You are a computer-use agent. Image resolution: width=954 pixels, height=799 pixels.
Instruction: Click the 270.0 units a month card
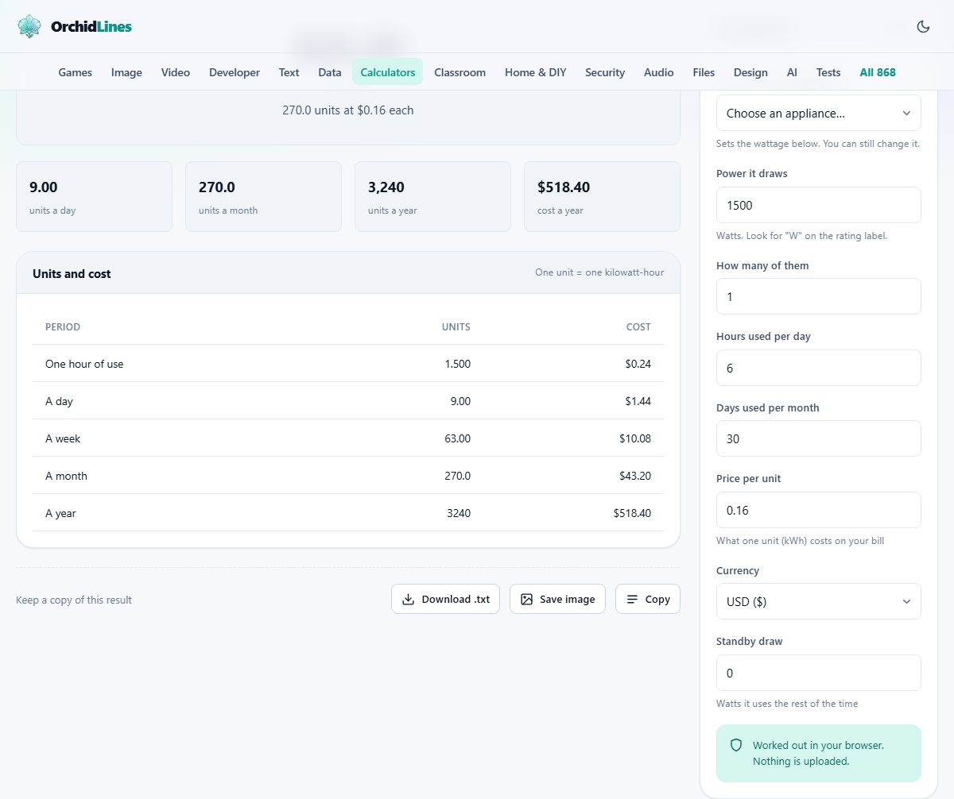[263, 197]
